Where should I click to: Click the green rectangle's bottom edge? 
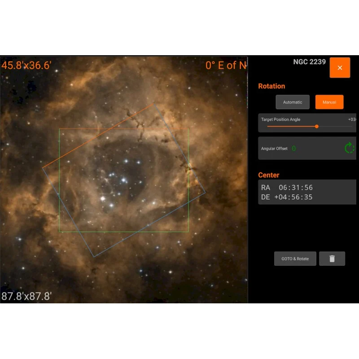tap(123, 232)
